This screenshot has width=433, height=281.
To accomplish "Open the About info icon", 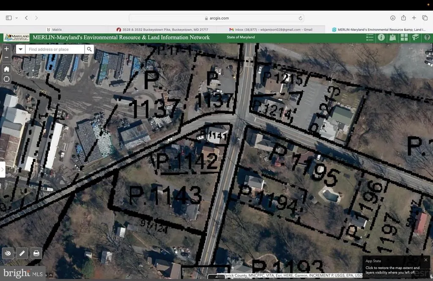I will [x=381, y=37].
